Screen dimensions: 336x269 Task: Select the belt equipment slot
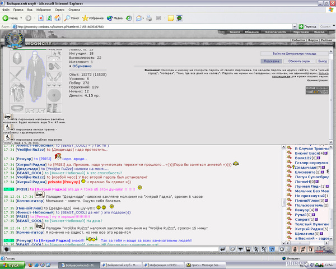pyautogui.click(x=17, y=108)
